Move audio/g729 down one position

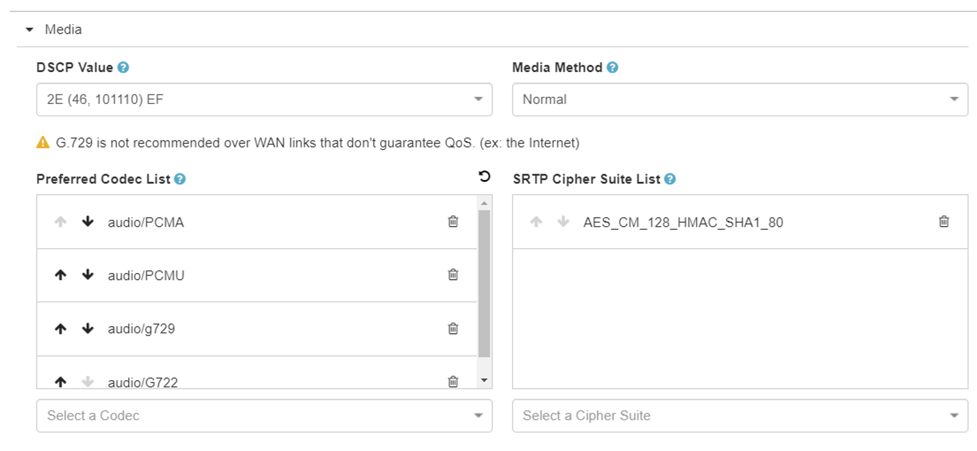88,328
